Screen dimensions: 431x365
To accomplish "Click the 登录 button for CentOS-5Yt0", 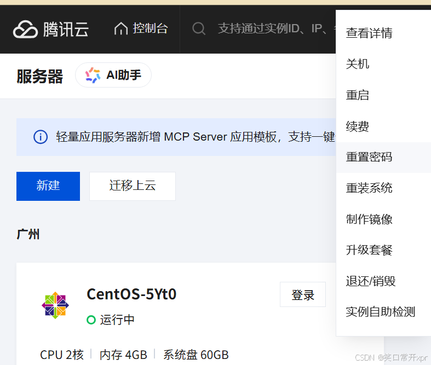I will tap(303, 295).
